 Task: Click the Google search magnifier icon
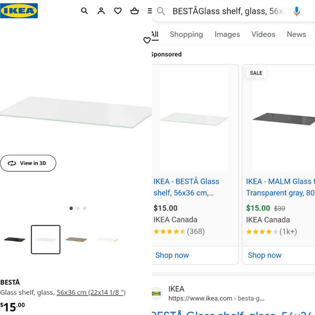coord(161,11)
